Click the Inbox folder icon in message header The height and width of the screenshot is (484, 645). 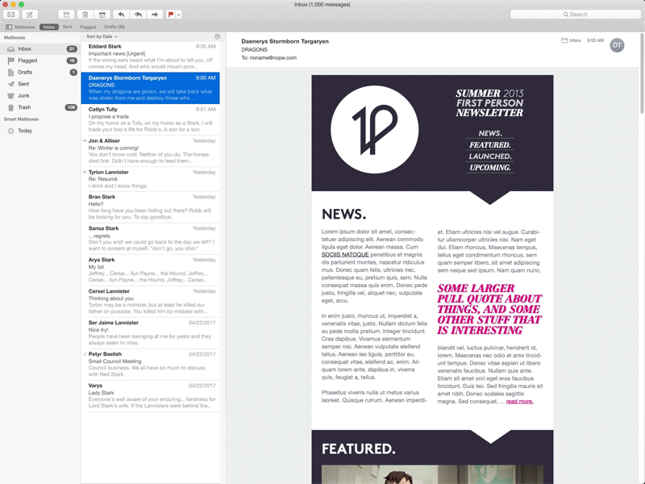click(564, 40)
